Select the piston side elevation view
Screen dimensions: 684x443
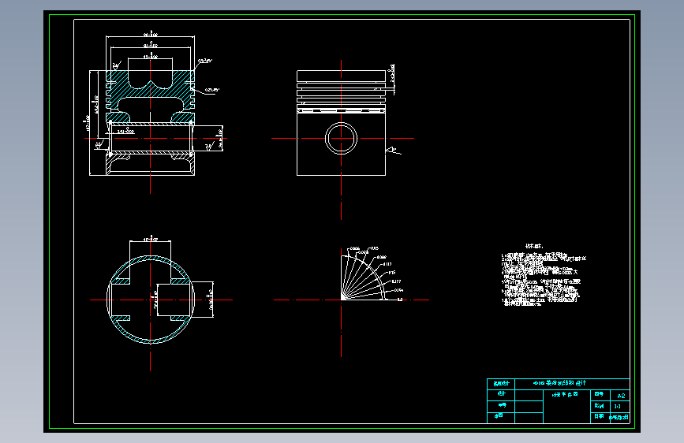click(x=341, y=123)
